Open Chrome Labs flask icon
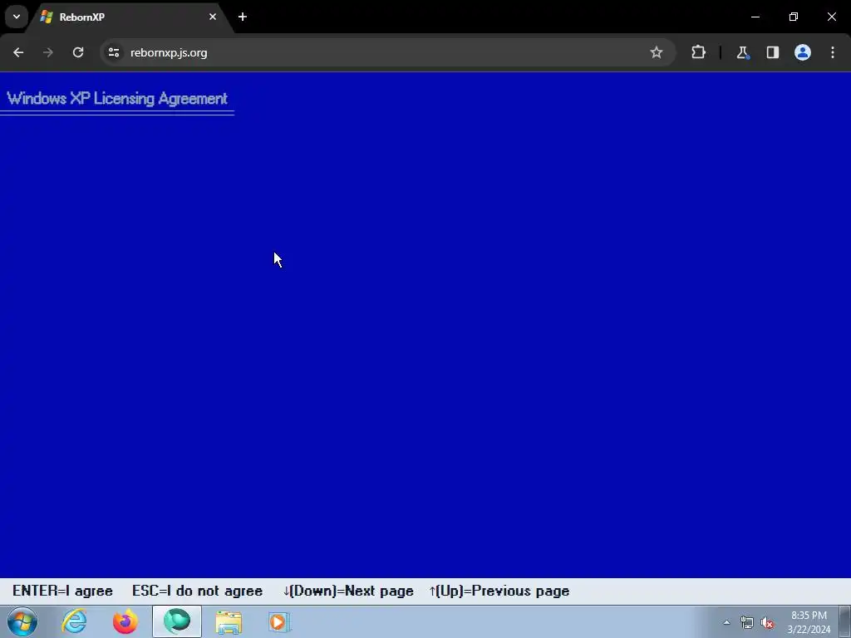This screenshot has height=638, width=851. coord(742,52)
